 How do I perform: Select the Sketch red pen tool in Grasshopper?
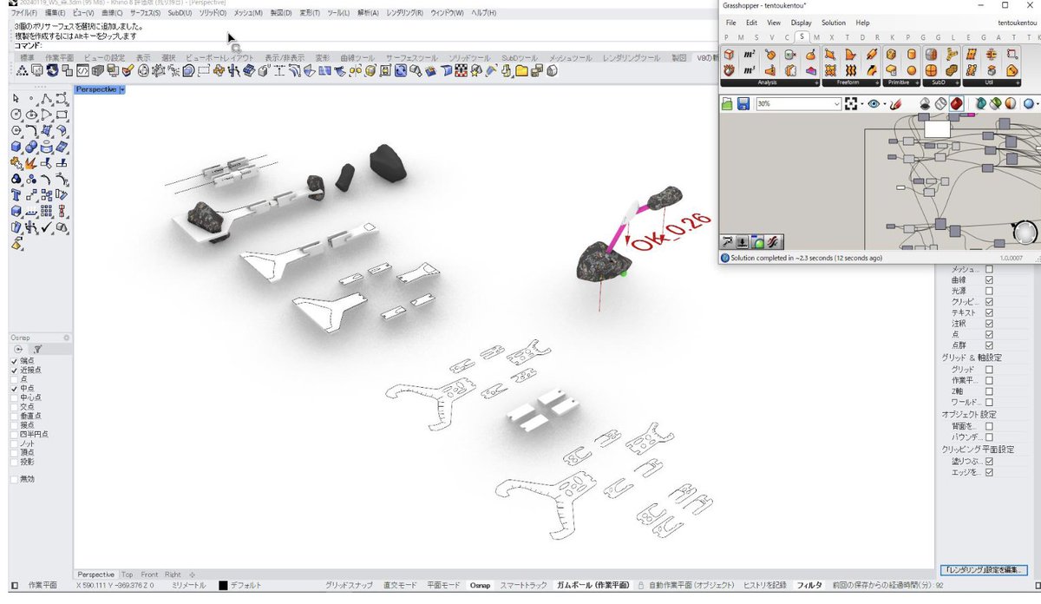click(894, 104)
